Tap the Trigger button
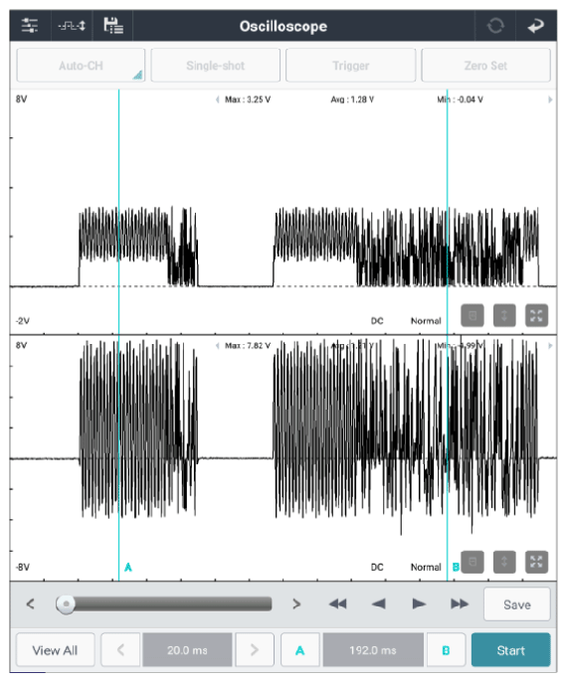567x682 pixels. point(351,66)
